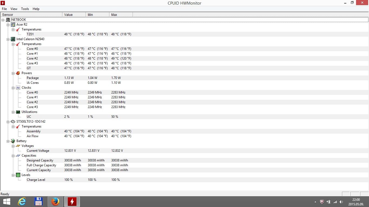Collapse the Intel Celeron N2940 node
This screenshot has height=207, width=369.
click(8, 39)
